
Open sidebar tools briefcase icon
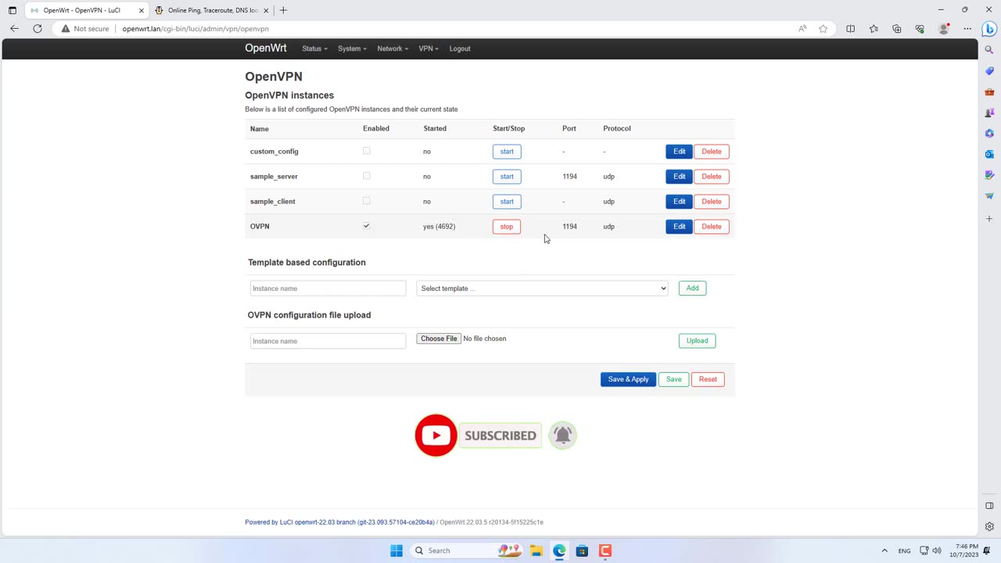click(989, 92)
